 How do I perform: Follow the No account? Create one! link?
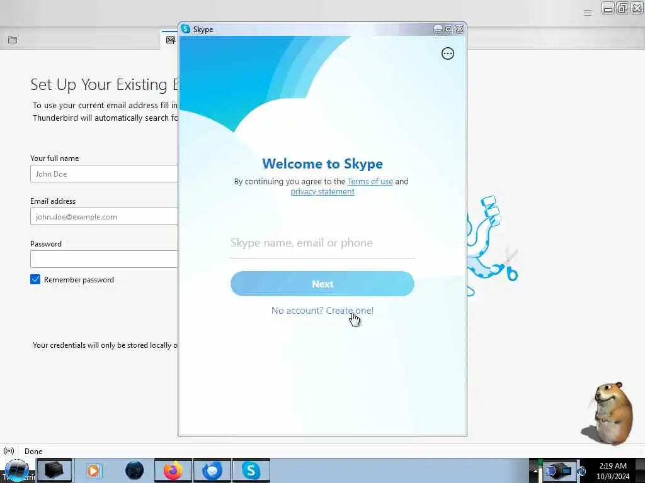pyautogui.click(x=322, y=311)
